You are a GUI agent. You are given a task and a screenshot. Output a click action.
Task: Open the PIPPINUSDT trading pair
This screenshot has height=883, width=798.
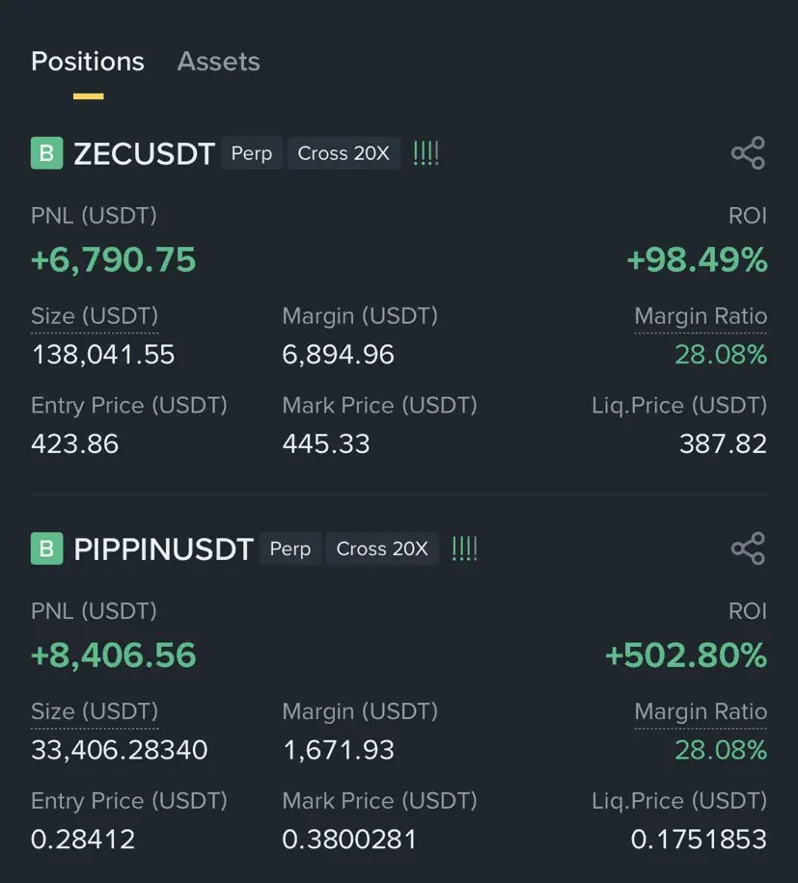tap(163, 549)
